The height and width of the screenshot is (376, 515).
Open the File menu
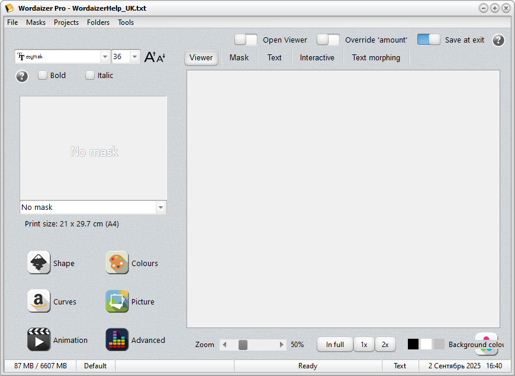click(12, 22)
